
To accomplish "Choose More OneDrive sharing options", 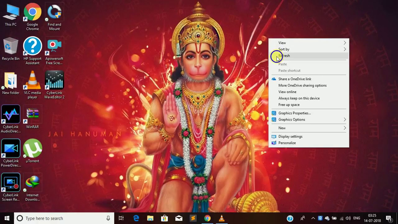I will coord(309,86).
